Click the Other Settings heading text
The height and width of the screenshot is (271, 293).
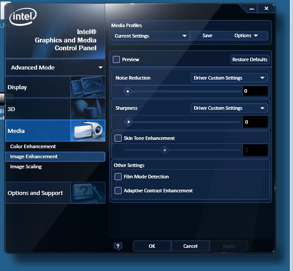(129, 165)
